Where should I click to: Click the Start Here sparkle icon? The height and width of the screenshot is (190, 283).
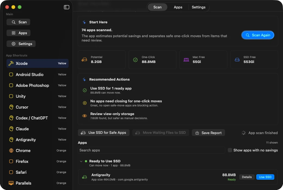tap(84, 22)
